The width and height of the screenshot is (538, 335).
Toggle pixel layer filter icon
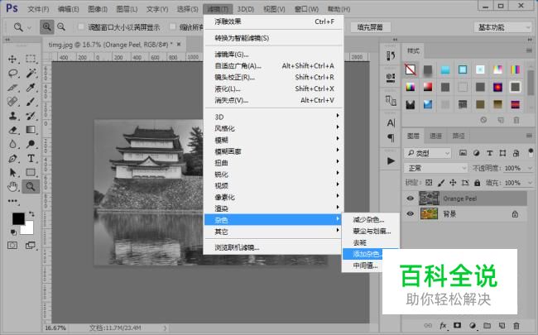click(463, 153)
